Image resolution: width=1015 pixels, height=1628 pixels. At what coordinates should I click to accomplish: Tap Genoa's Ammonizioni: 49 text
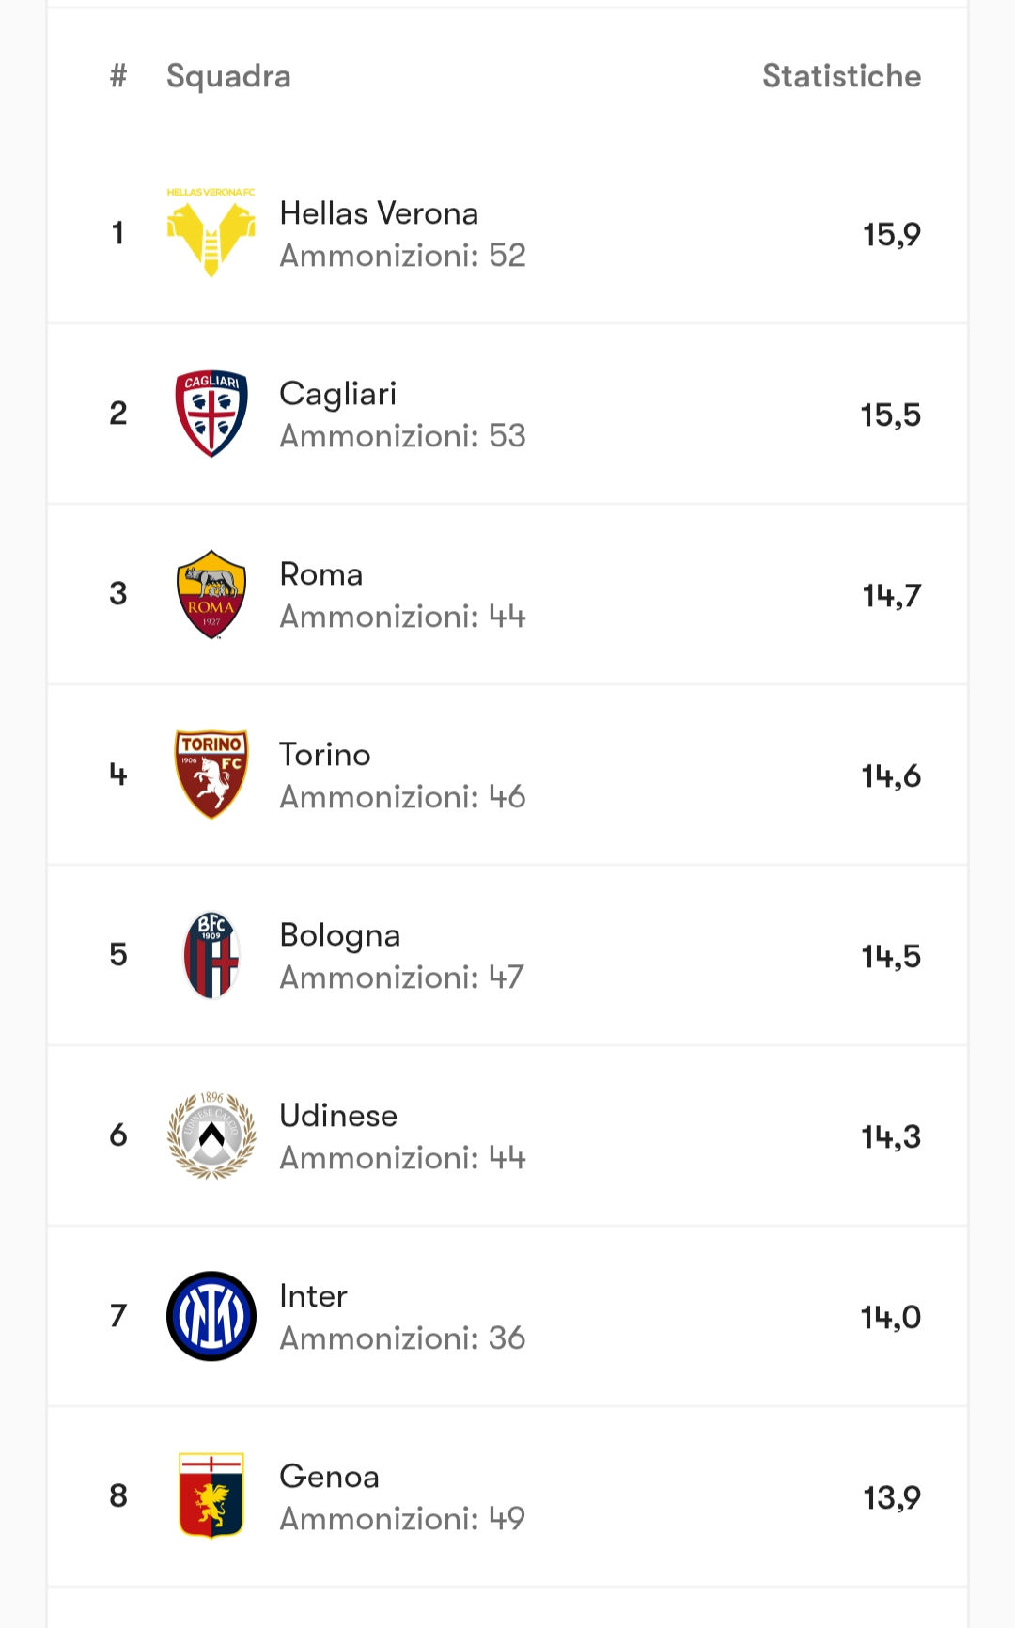click(x=402, y=1518)
